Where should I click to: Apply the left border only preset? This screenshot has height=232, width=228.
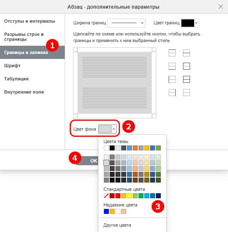click(172, 79)
